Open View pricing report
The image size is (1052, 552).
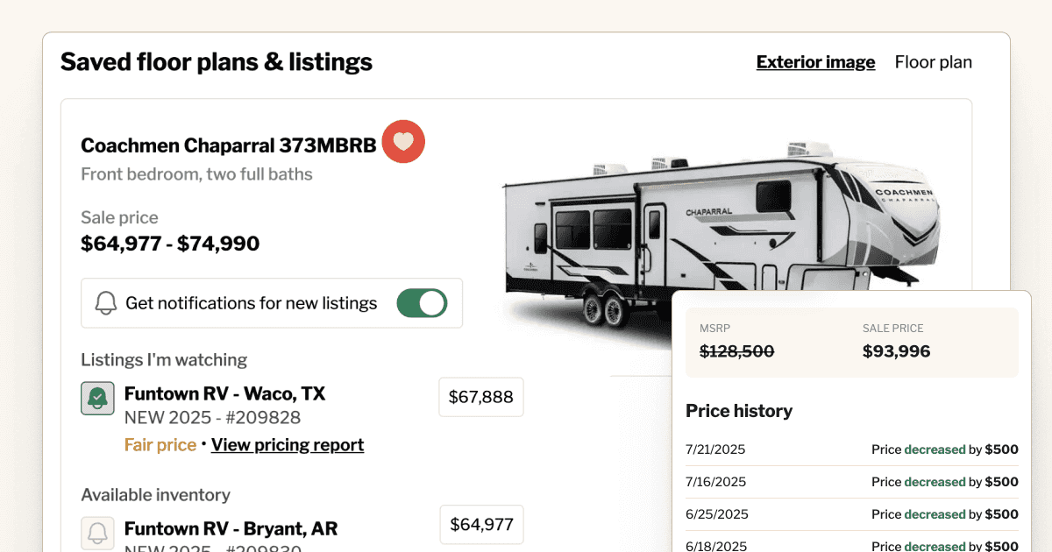(287, 444)
